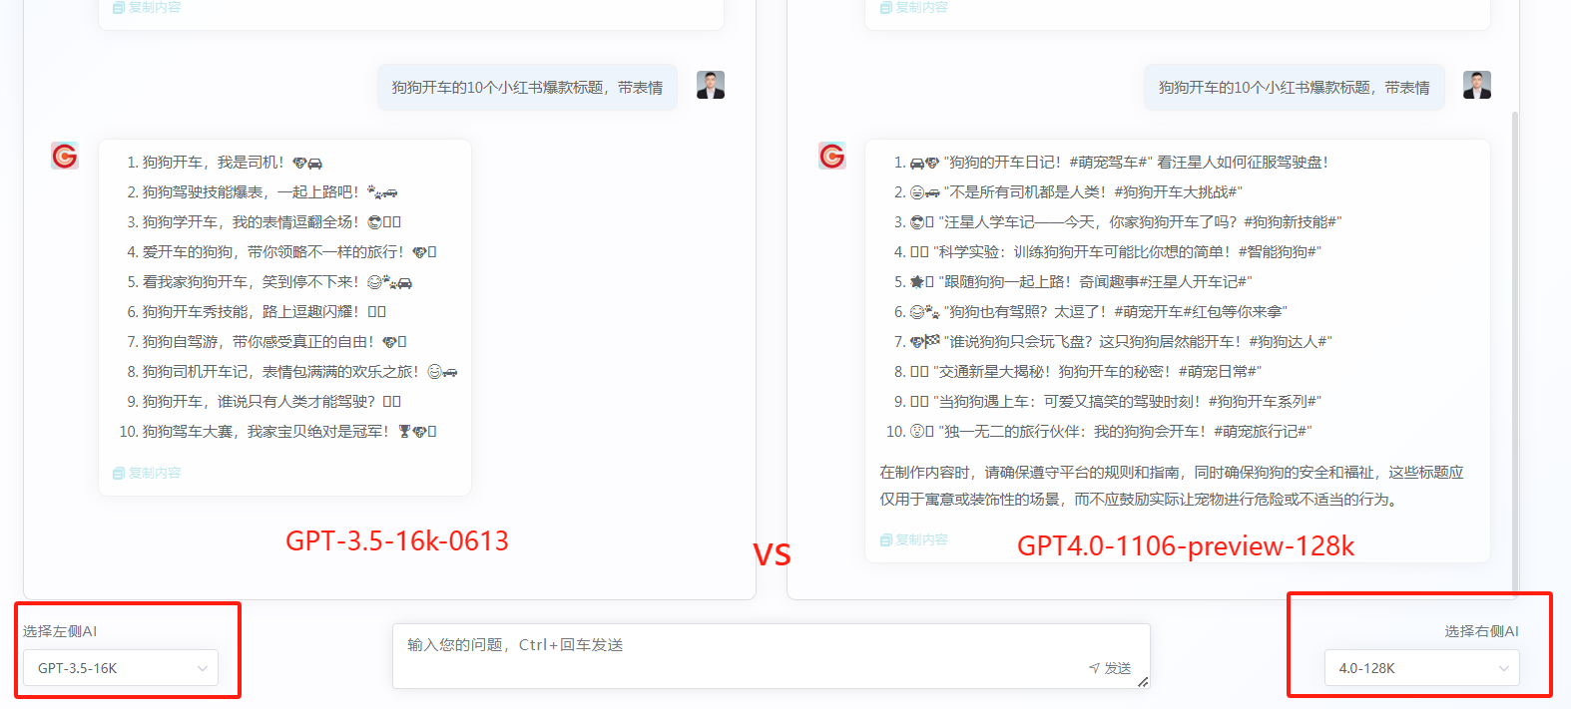Click left title '看我家狗狗开车，笑到停不下来！'
The height and width of the screenshot is (709, 1571).
pyautogui.click(x=251, y=282)
